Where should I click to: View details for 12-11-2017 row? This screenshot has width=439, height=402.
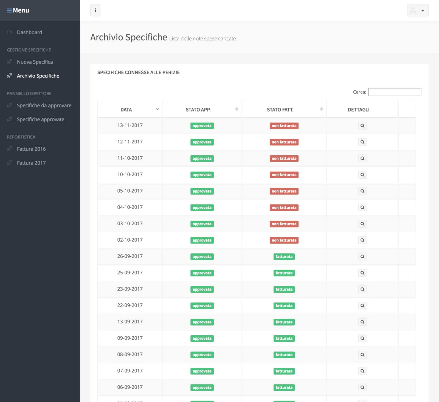[362, 142]
